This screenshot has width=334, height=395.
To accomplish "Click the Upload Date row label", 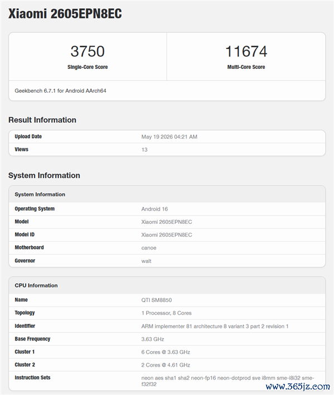I will click(28, 137).
